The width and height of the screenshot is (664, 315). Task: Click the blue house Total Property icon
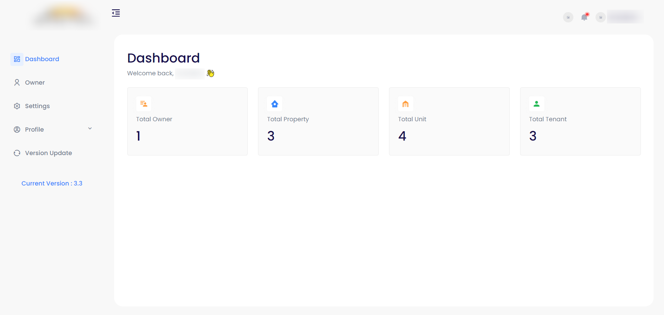275,104
